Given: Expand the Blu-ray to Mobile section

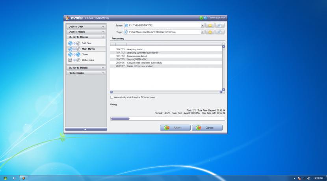Looking at the screenshot, I should (x=86, y=68).
